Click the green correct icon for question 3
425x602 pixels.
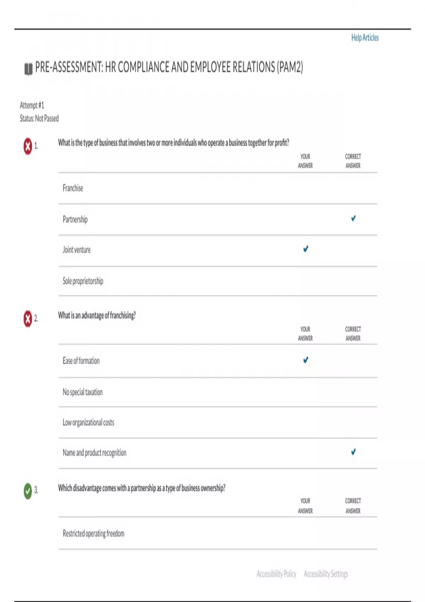(28, 491)
